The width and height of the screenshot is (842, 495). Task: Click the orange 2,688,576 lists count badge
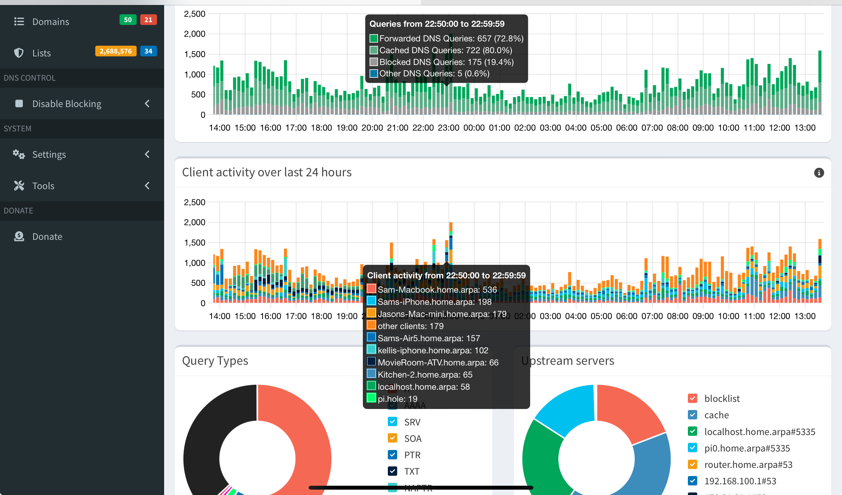(116, 51)
